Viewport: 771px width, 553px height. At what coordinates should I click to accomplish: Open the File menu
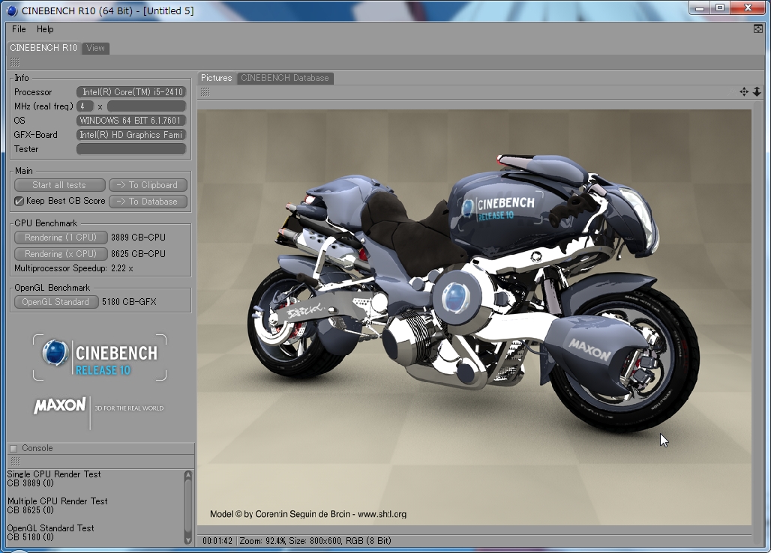19,29
